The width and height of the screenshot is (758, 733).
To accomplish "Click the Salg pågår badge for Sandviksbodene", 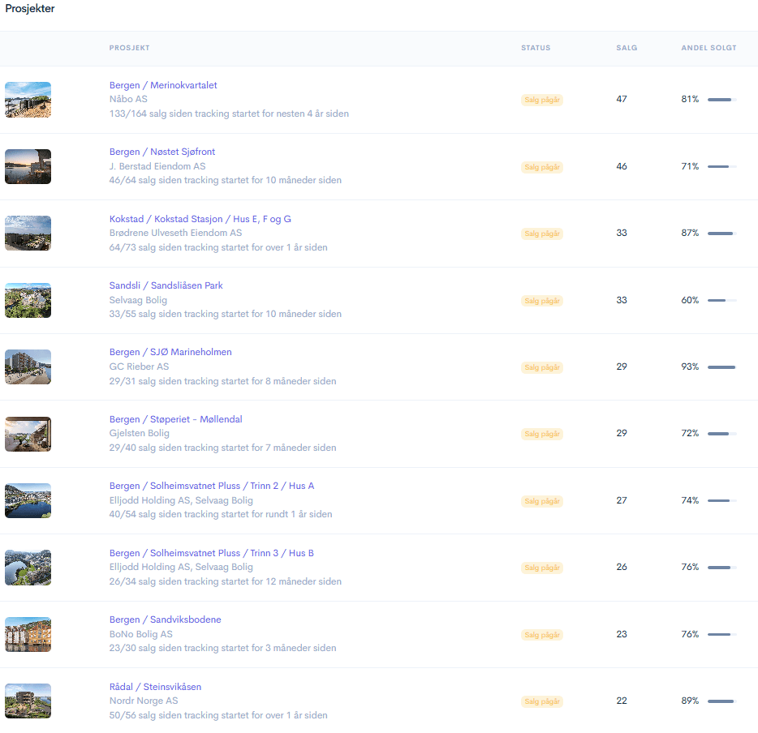I will tap(542, 635).
